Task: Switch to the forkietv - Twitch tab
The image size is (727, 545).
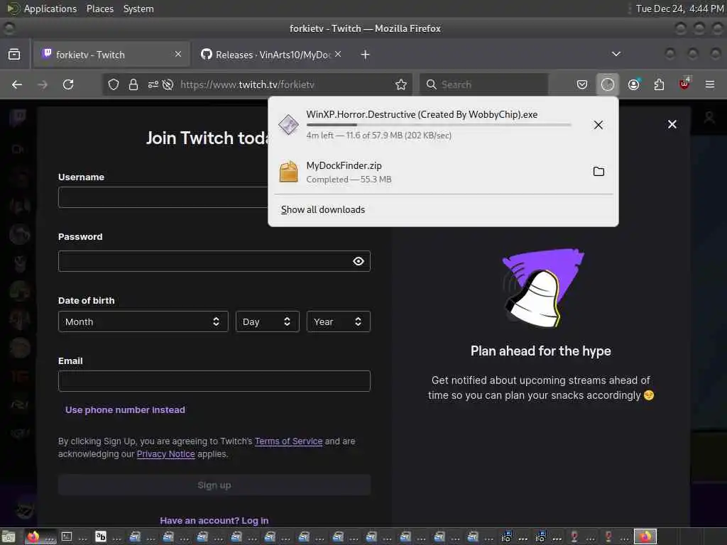Action: point(111,55)
